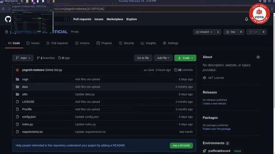
Task: Open the data folder
Action: click(x=25, y=87)
